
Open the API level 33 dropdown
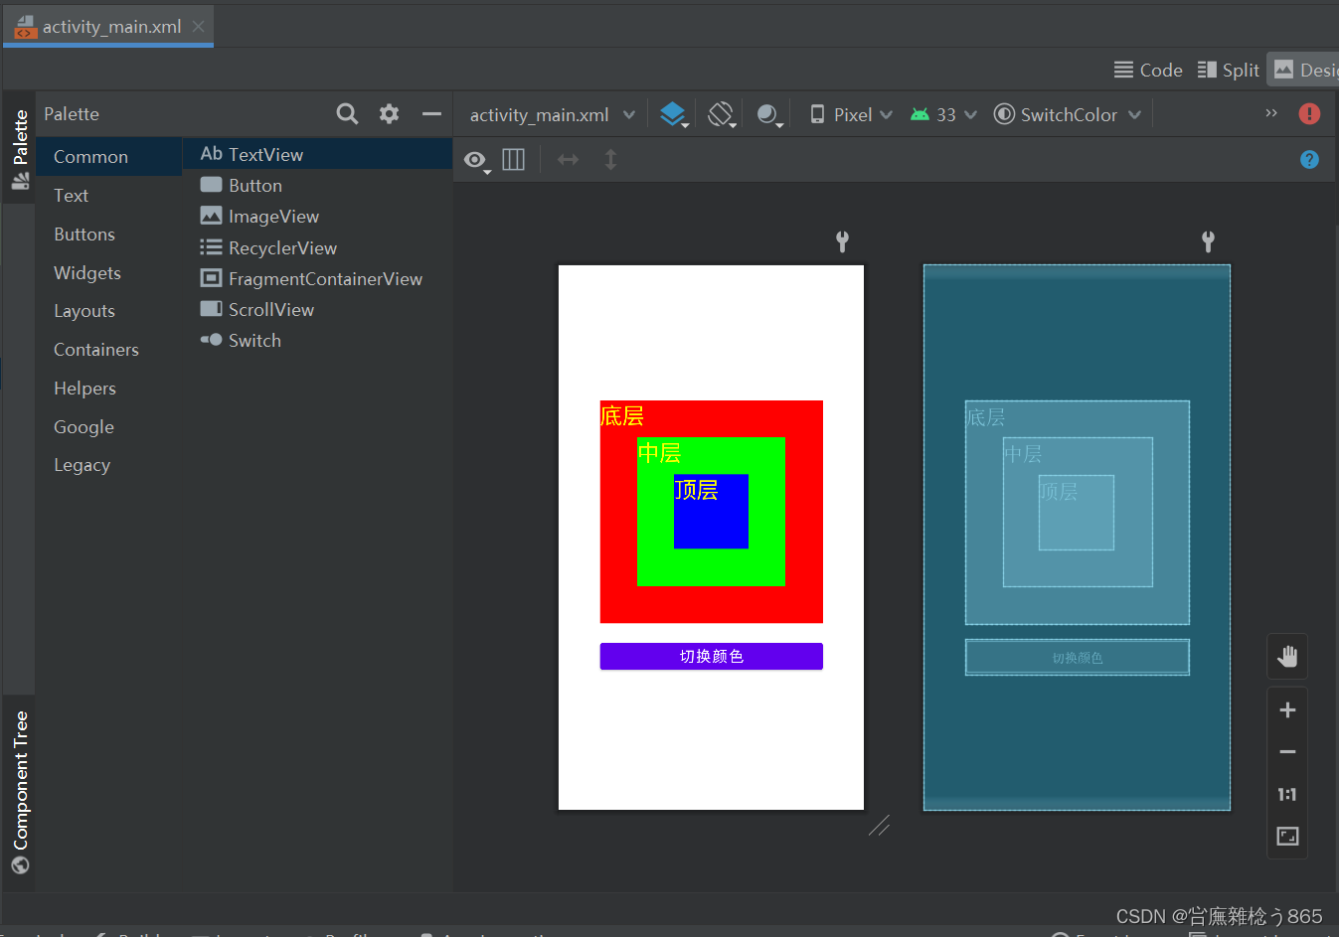coord(940,113)
